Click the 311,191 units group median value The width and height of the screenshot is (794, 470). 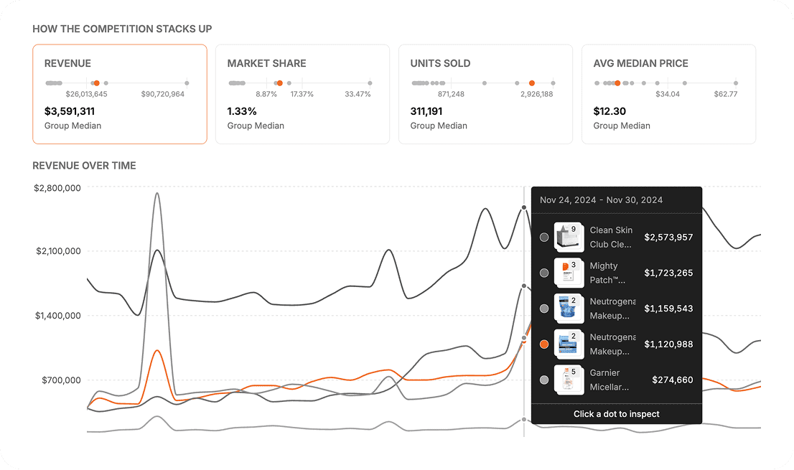pos(426,111)
